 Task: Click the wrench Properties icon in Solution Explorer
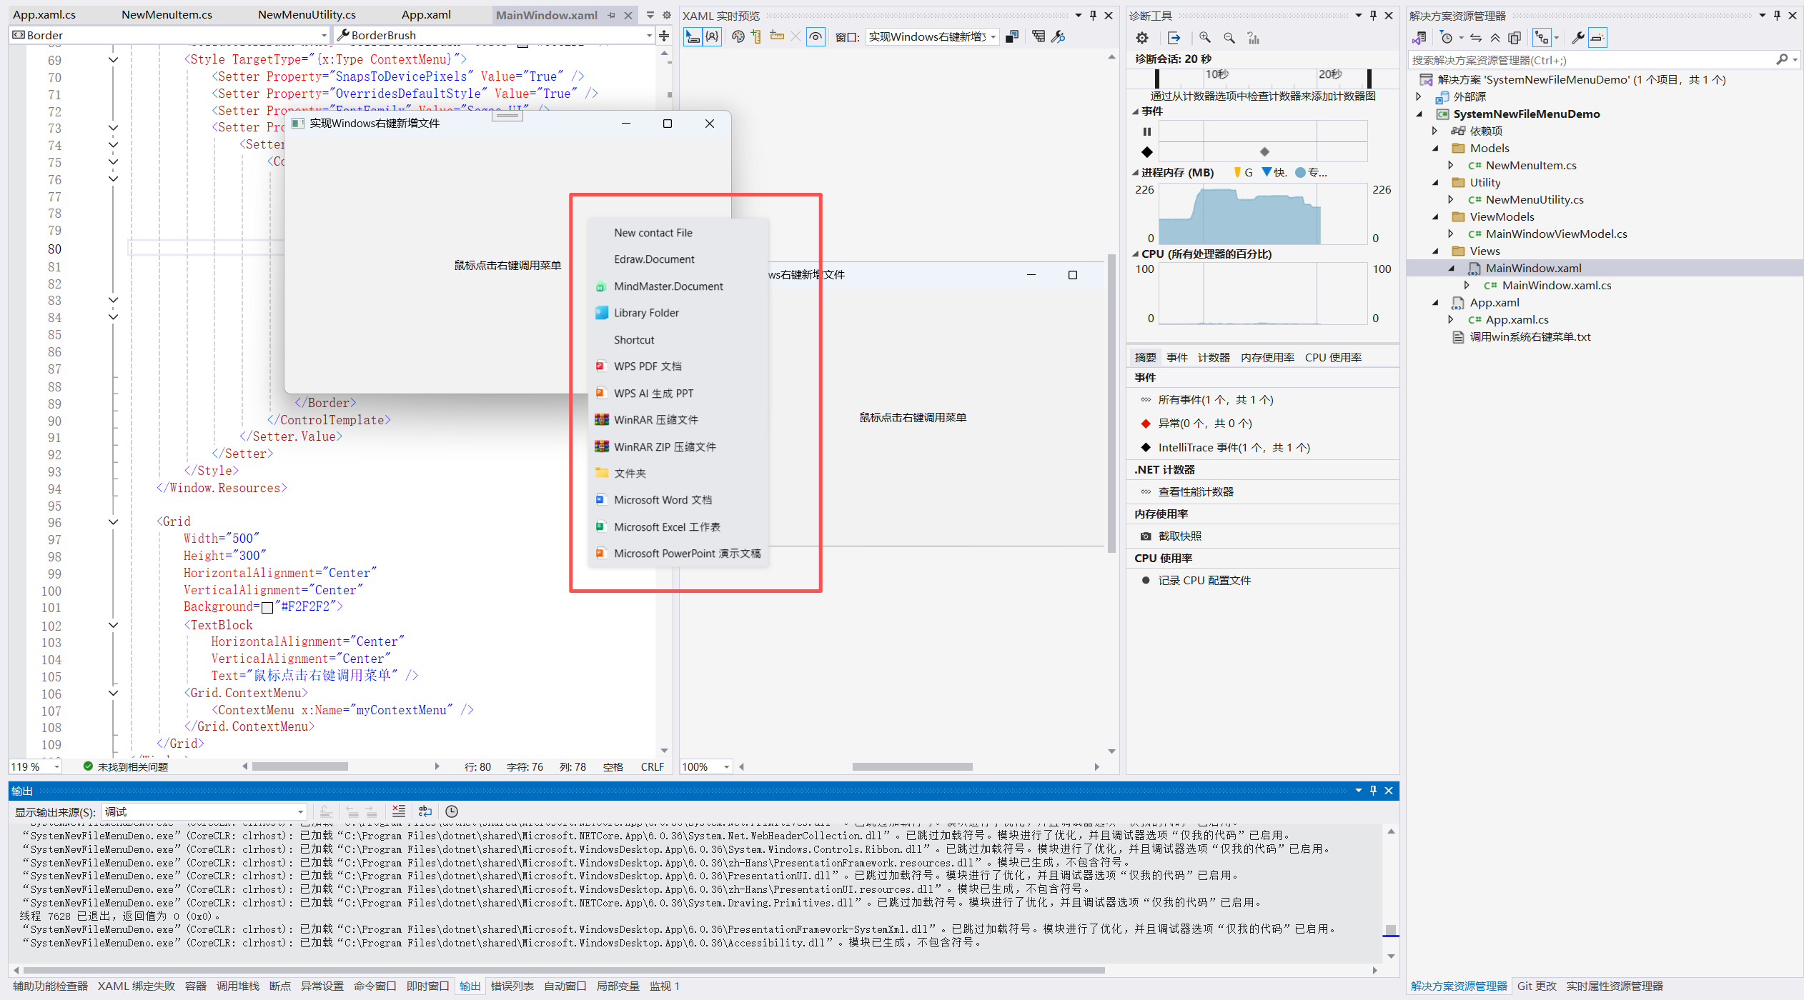pos(1578,38)
